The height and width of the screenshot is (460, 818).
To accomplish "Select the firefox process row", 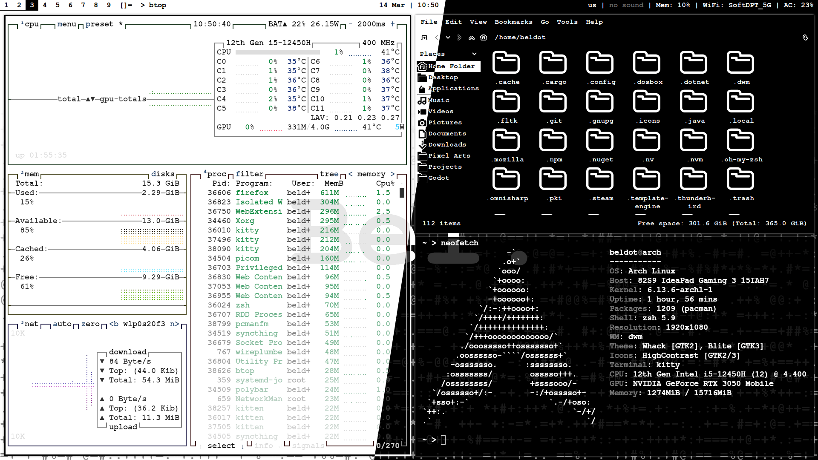I will coord(299,193).
